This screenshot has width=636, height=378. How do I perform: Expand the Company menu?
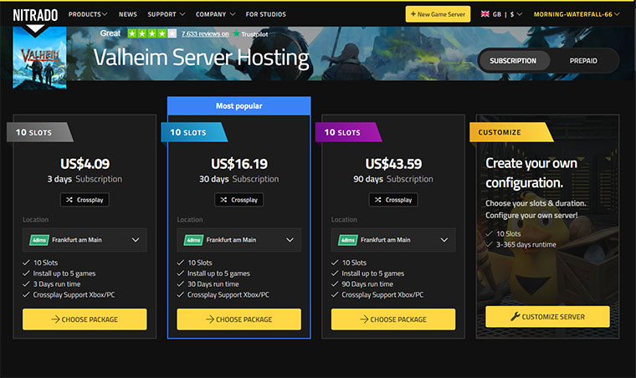coord(215,14)
